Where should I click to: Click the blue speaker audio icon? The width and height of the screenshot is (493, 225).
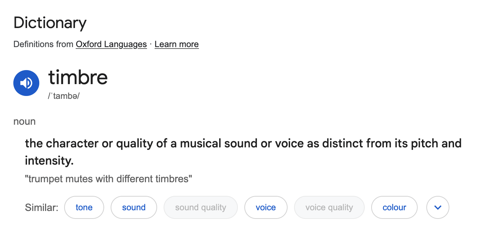tap(26, 83)
